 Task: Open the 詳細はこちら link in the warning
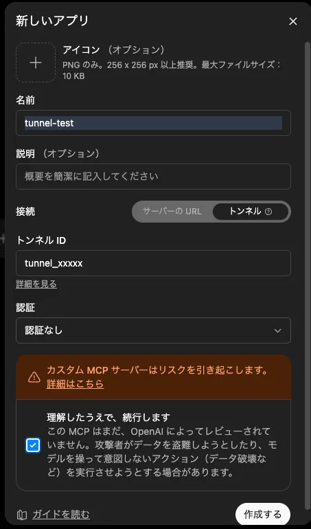point(76,384)
